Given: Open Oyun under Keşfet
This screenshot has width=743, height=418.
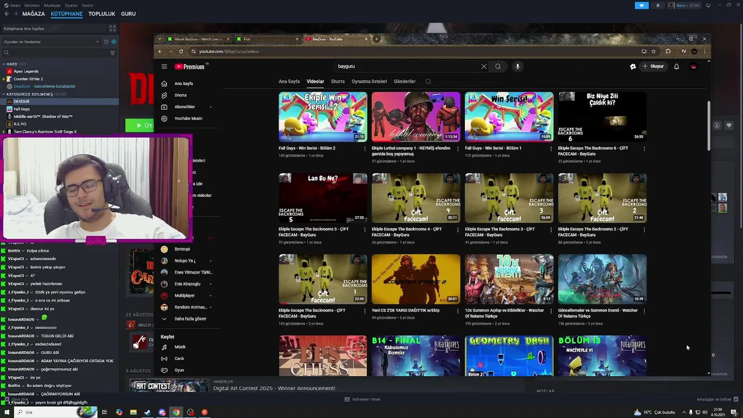Looking at the screenshot, I should point(179,370).
